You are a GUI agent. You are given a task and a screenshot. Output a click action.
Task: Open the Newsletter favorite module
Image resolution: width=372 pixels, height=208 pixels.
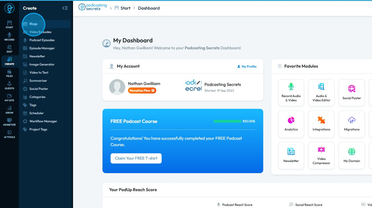tap(291, 156)
